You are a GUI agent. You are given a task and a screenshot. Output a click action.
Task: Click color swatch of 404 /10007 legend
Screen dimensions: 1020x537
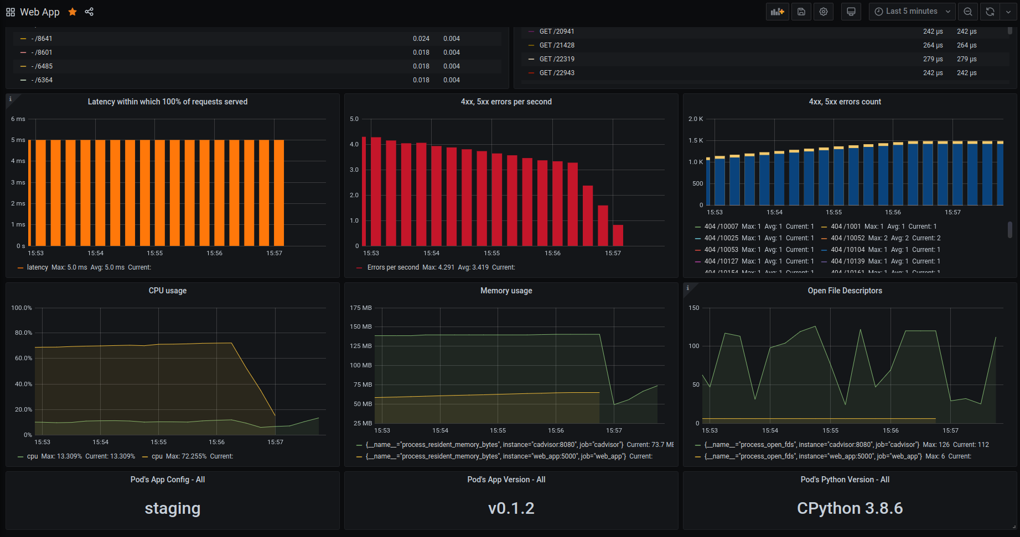[x=698, y=227]
